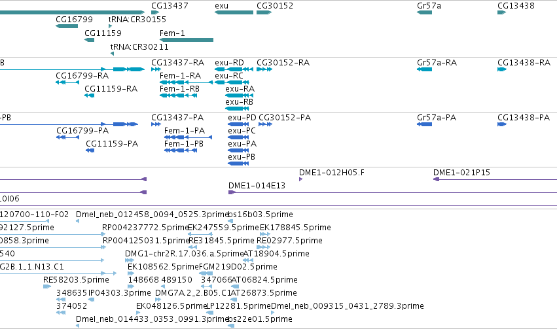This screenshot has height=329, width=557.
Task: Select protein CG13437-PA
Action: coord(177,118)
